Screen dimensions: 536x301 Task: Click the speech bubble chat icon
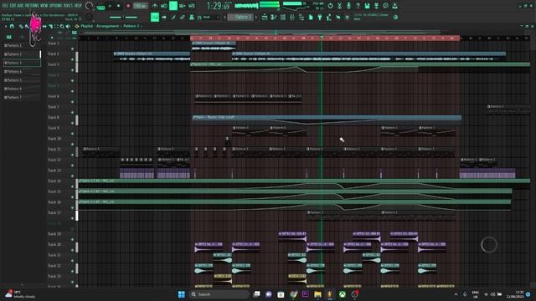385,6
